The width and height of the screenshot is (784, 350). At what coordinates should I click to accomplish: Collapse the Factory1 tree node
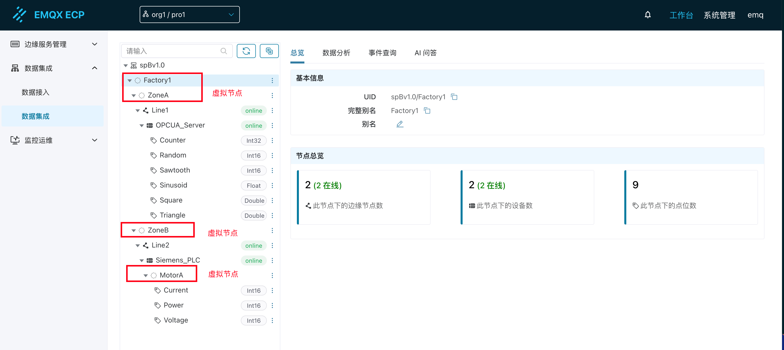(x=130, y=80)
